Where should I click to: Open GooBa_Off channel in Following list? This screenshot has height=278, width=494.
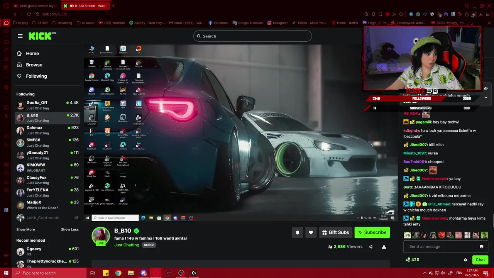click(x=47, y=105)
